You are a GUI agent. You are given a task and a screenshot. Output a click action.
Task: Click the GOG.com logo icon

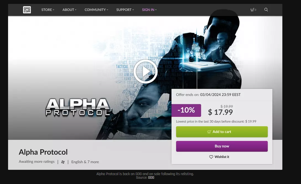click(x=27, y=10)
